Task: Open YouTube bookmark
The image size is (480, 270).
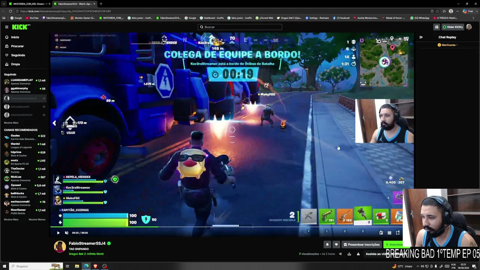Action: click(x=32, y=18)
